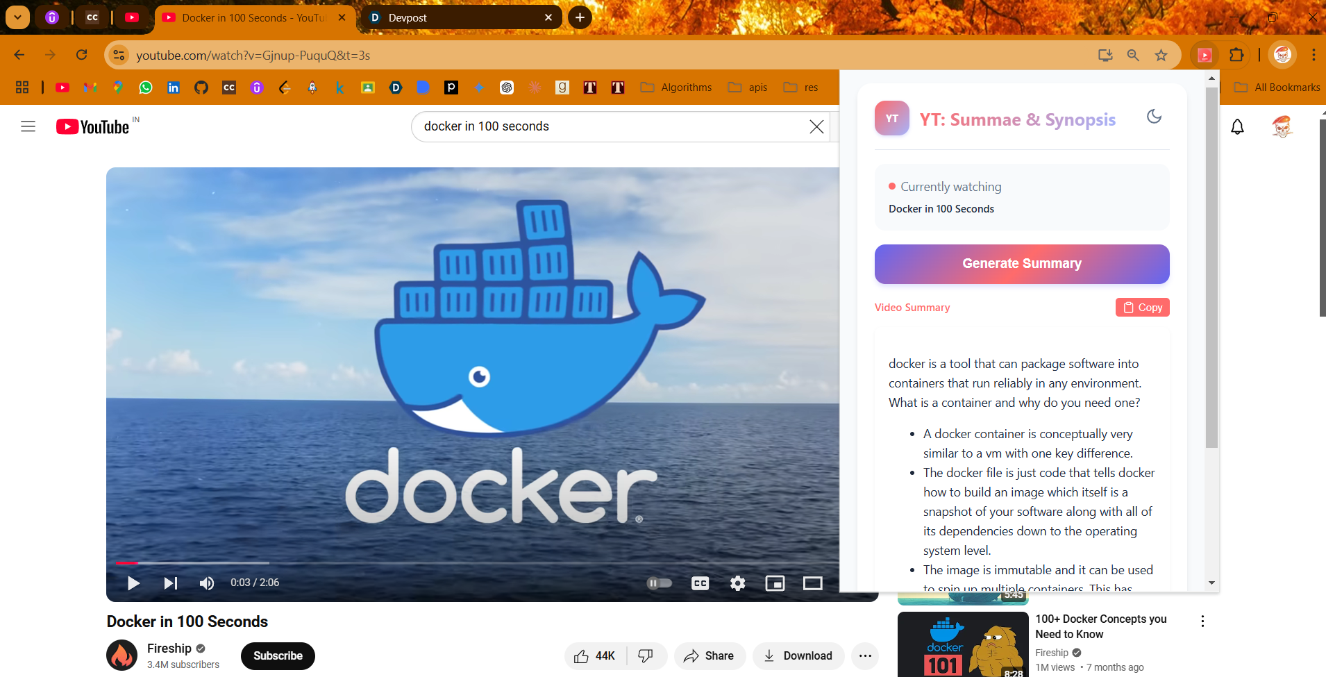
Task: Open the apps grid shortcut in bookmarks bar
Action: (22, 87)
